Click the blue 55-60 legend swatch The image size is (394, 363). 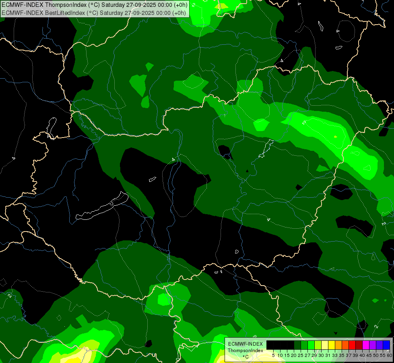tap(386, 345)
